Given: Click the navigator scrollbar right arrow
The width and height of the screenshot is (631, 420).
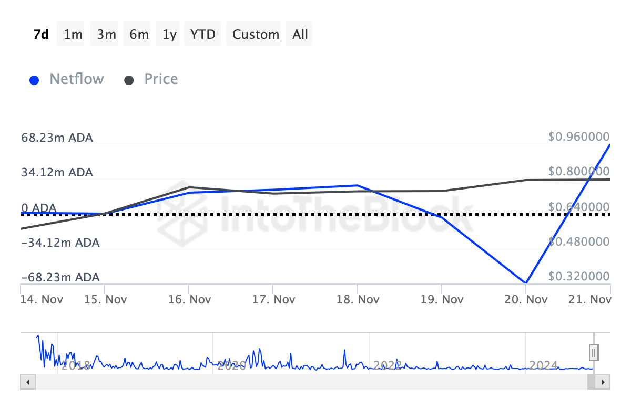Looking at the screenshot, I should coord(604,382).
